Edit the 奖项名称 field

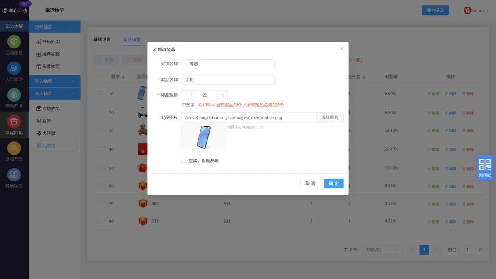tap(228, 64)
